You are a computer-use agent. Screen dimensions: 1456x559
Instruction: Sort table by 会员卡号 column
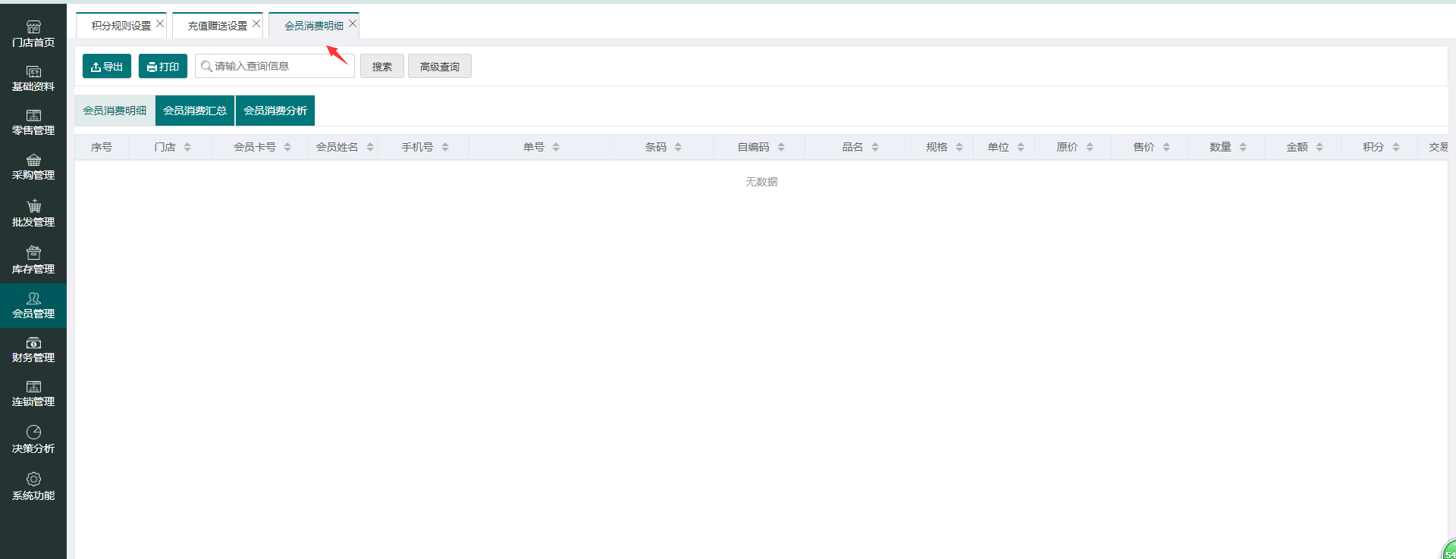tap(287, 147)
